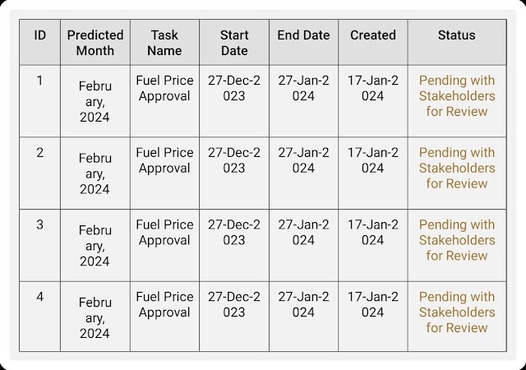Viewport: 526px width, 370px height.
Task: Select Fuel Price Approval task in row 1
Action: pos(164,88)
